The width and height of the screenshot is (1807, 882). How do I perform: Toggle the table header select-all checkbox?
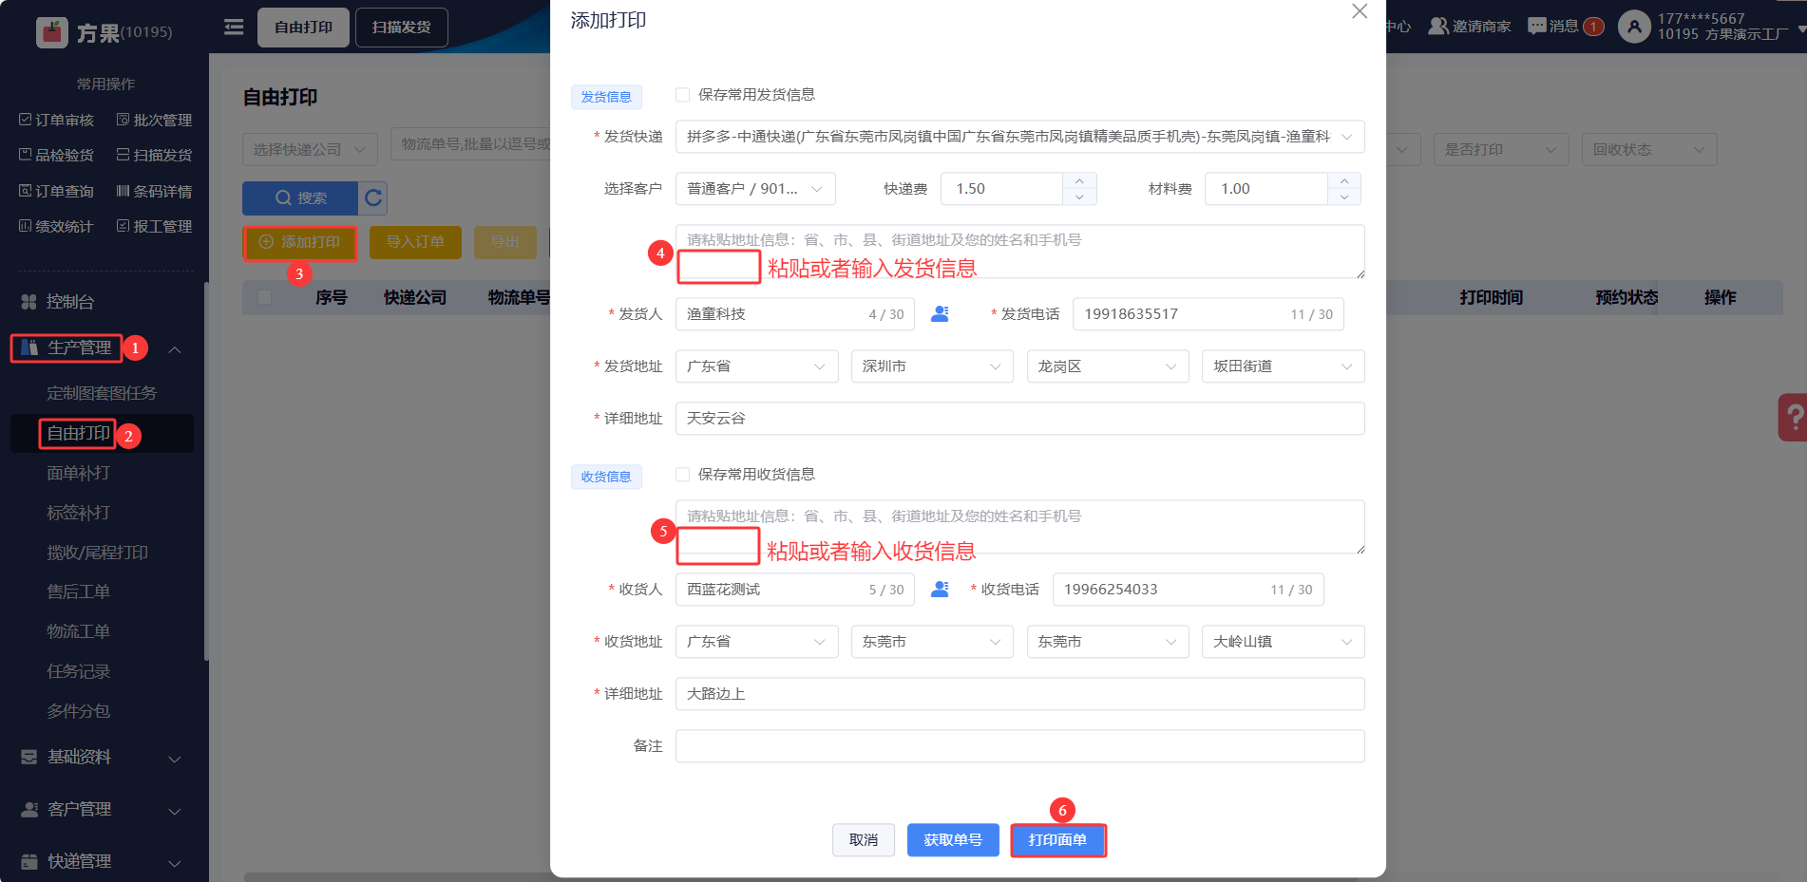click(265, 298)
